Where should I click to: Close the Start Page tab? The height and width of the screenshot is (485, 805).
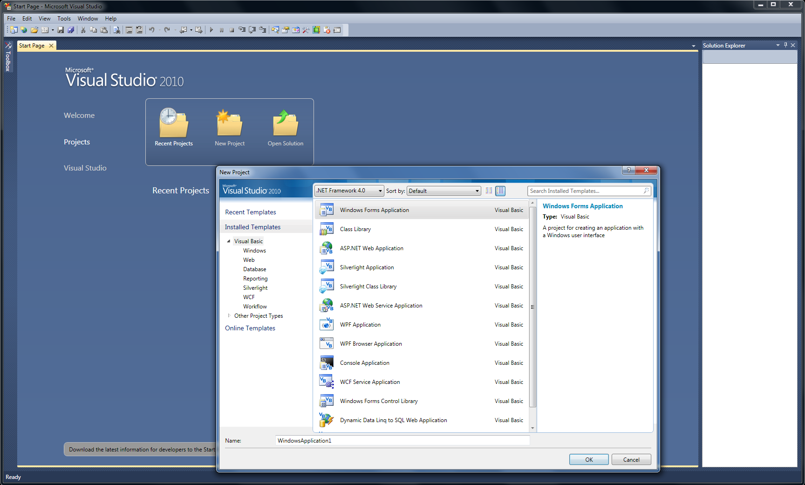coord(51,46)
